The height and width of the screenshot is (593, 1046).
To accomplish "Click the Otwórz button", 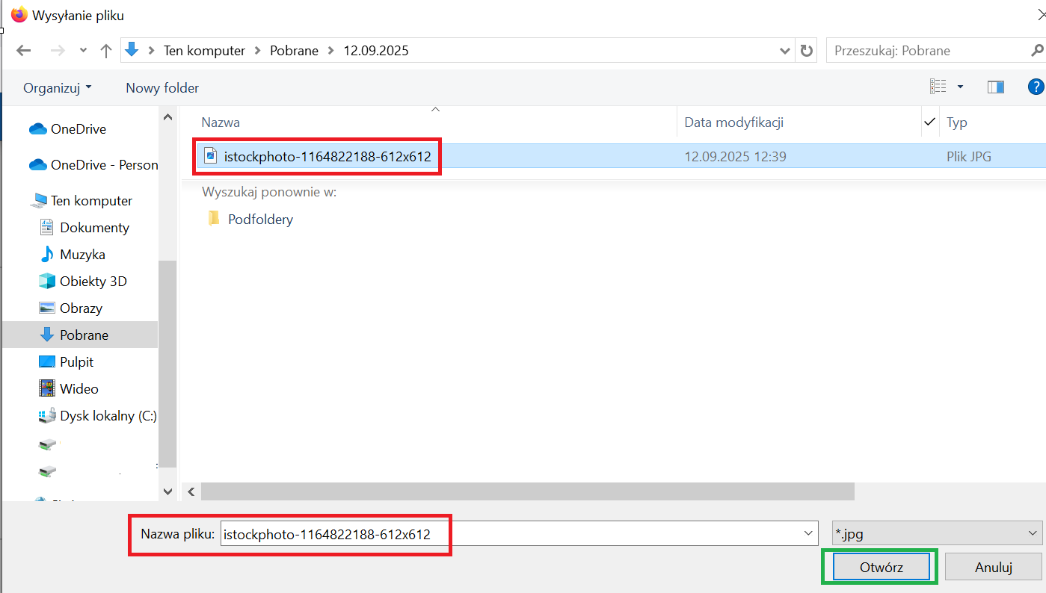I will pyautogui.click(x=881, y=567).
